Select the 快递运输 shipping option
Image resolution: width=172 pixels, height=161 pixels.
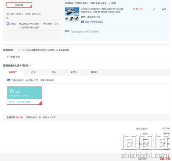(19, 5)
